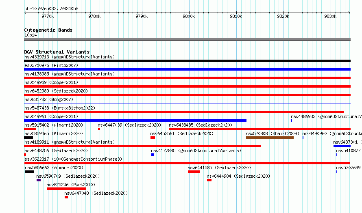The width and height of the screenshot is (362, 213).
Task: Click the nsv5487438 (ByrskaBishop2022) label
Action: tap(60, 108)
